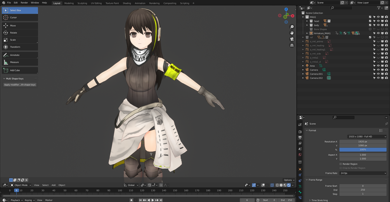Choose the Annotate tool
This screenshot has height=202, width=390.
(x=20, y=55)
